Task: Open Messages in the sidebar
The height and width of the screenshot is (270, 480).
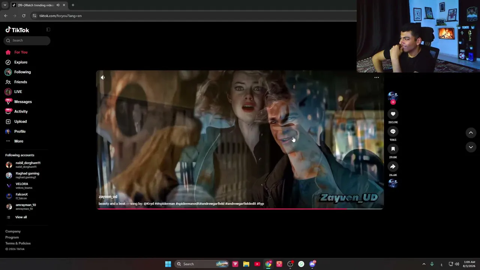Action: (x=18, y=102)
